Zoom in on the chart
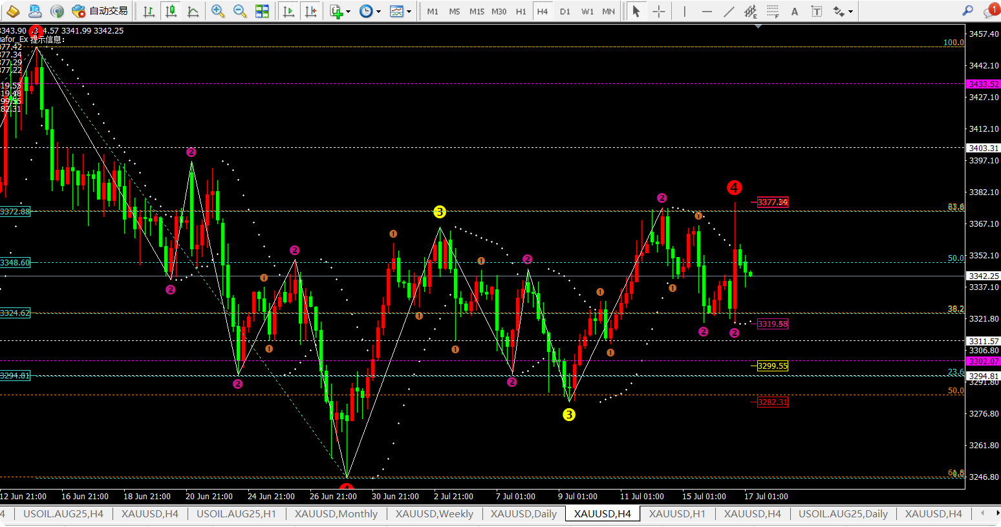 pyautogui.click(x=218, y=11)
